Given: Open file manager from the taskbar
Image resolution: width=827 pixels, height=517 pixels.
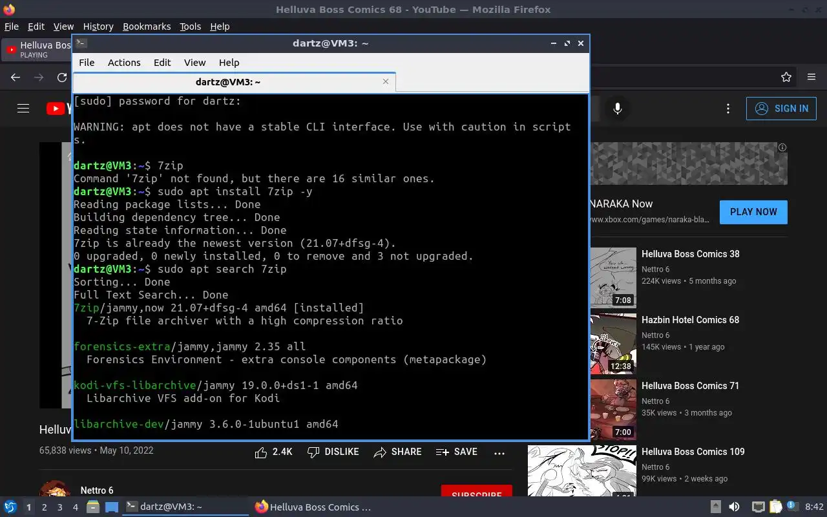Looking at the screenshot, I should click(x=93, y=507).
